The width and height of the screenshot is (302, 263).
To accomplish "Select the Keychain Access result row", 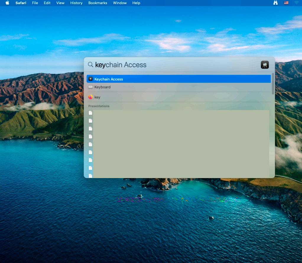I will (x=178, y=79).
